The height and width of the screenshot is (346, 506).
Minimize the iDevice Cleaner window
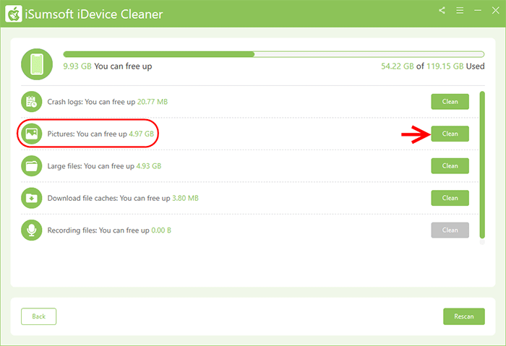coord(478,10)
